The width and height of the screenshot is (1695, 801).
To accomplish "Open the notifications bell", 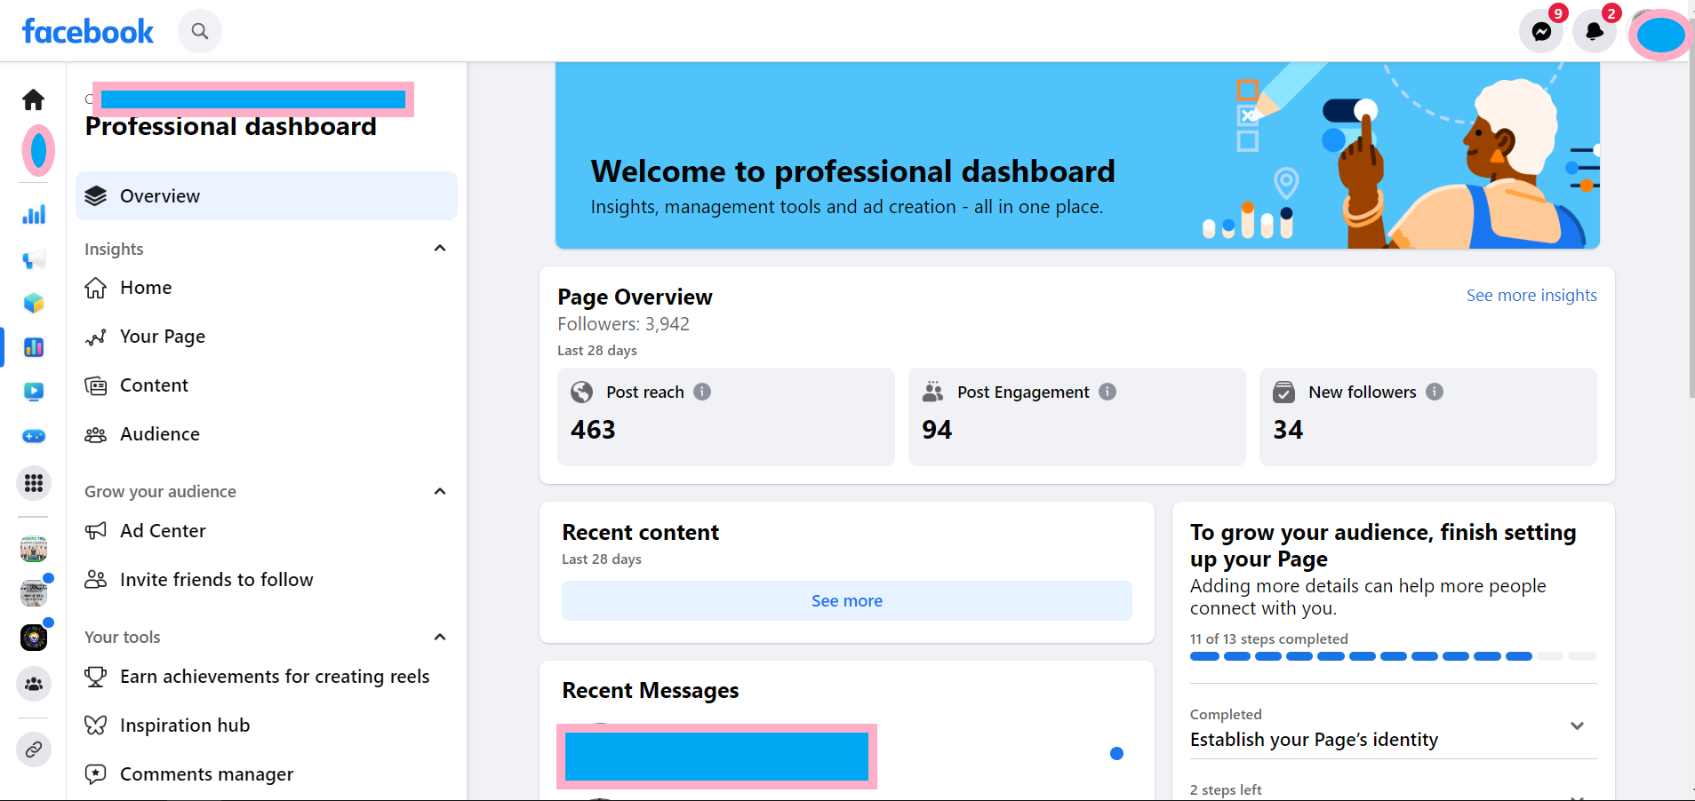I will tap(1595, 32).
